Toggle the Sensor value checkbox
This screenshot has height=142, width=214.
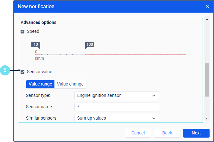pyautogui.click(x=22, y=72)
